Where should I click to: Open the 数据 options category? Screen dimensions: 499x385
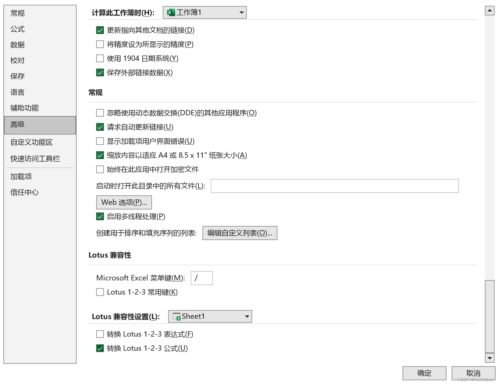pyautogui.click(x=40, y=45)
